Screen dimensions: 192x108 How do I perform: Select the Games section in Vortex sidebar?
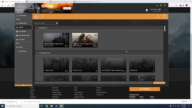(x=23, y=27)
